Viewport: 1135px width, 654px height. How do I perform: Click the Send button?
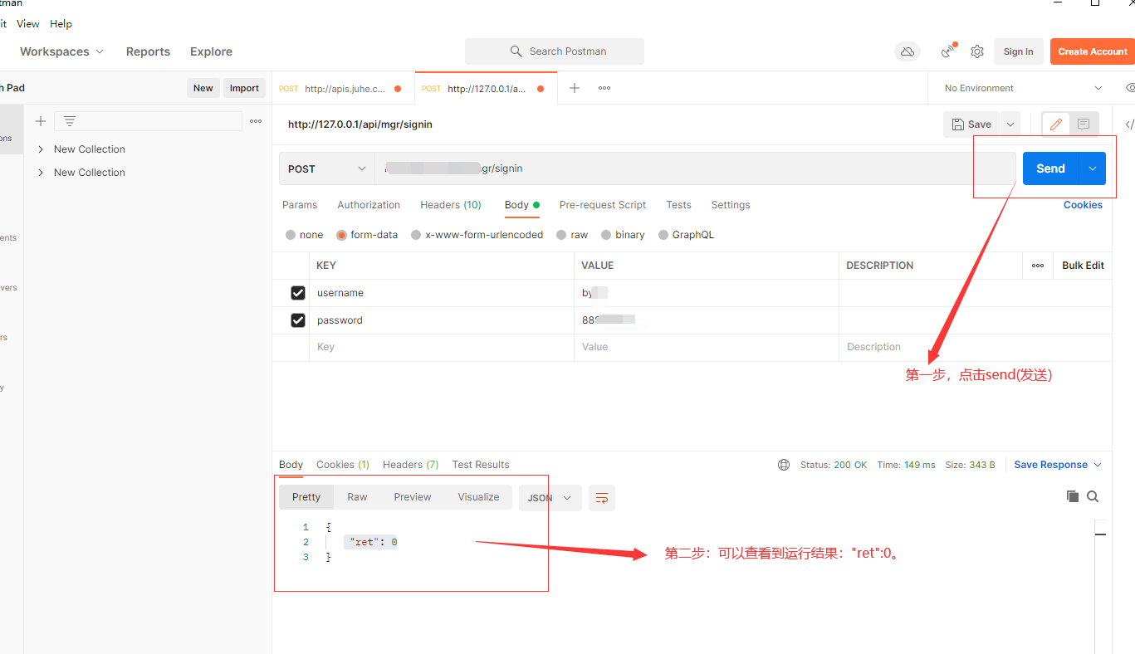[1050, 168]
